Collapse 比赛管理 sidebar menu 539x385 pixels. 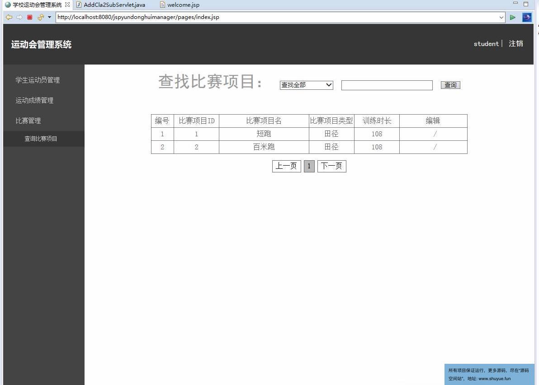28,121
